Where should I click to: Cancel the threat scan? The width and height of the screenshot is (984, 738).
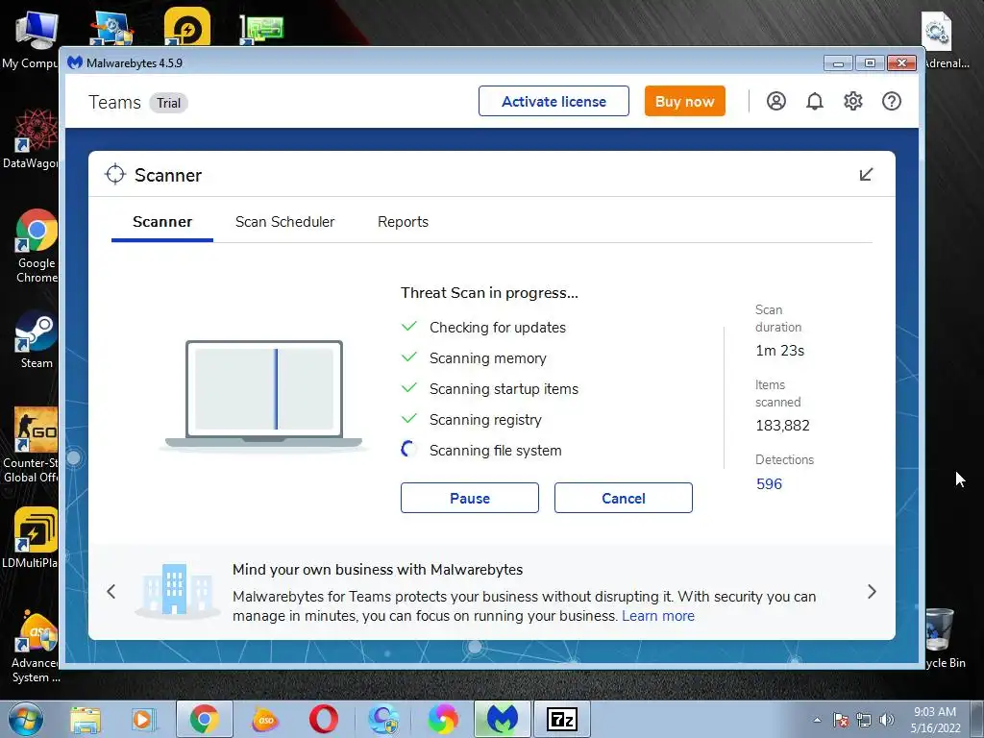pos(623,499)
